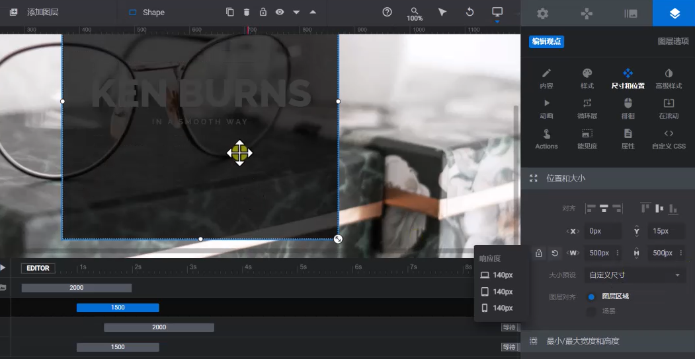Open the 样式 style section
The height and width of the screenshot is (359, 695).
click(x=587, y=79)
